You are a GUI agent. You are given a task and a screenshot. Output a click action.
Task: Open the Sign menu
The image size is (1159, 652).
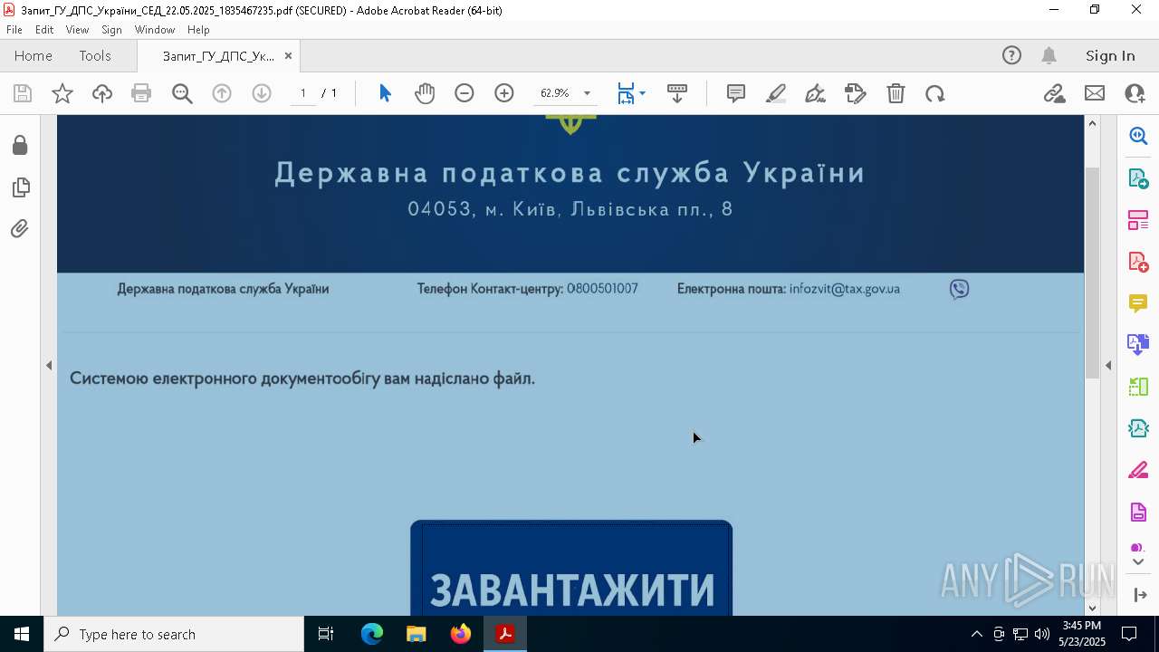(111, 30)
